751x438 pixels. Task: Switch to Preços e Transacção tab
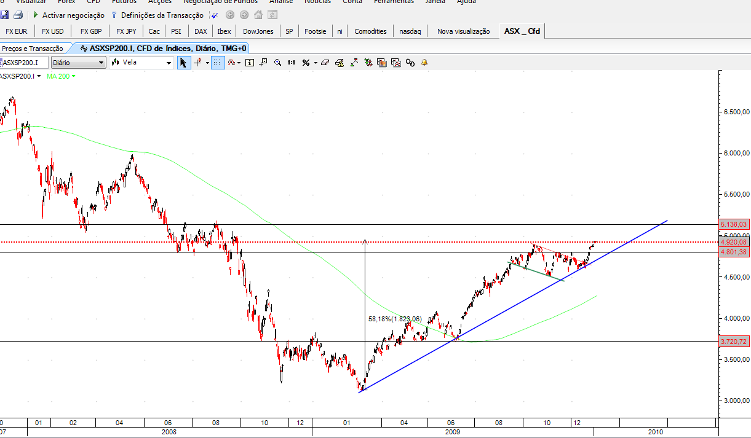pyautogui.click(x=33, y=49)
